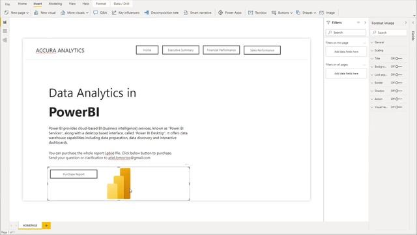417x235 pixels.
Task: Expand the Shadow section chevron
Action: click(372, 91)
